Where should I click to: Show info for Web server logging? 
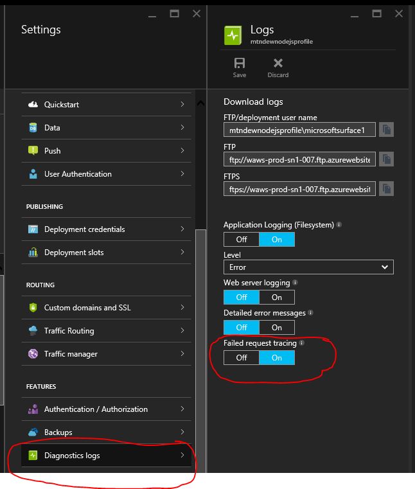(295, 282)
